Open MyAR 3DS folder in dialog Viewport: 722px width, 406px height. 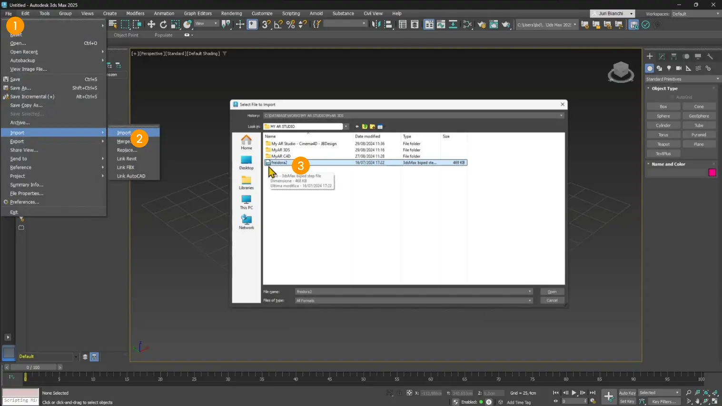pos(280,150)
